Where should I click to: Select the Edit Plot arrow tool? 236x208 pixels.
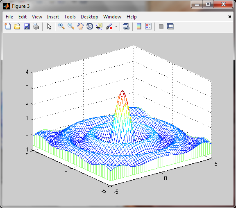[49, 26]
